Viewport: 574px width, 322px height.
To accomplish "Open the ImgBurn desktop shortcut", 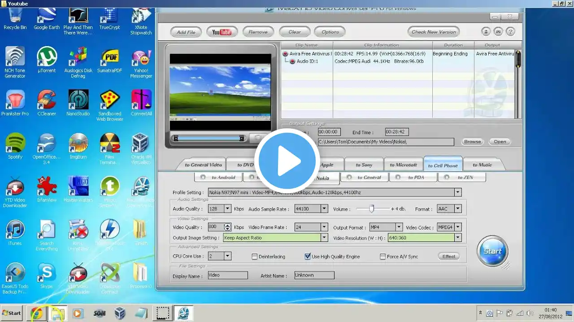I will [x=78, y=147].
